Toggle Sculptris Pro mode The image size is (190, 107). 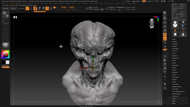[x=51, y=8]
